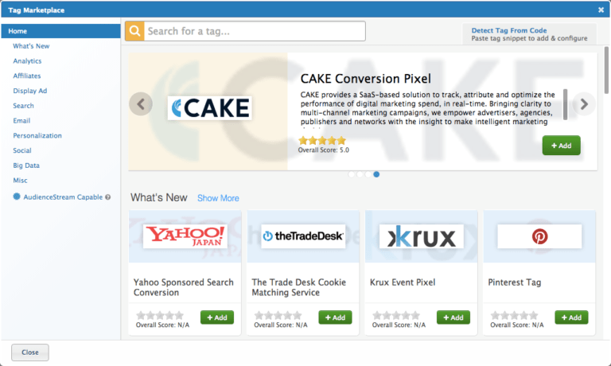The width and height of the screenshot is (611, 366).
Task: Click the CAKE logo in banner
Action: point(210,108)
